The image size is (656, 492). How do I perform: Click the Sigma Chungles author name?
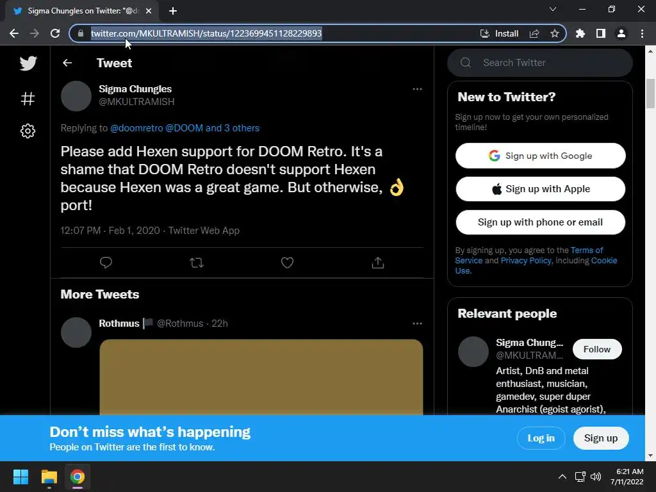click(135, 88)
